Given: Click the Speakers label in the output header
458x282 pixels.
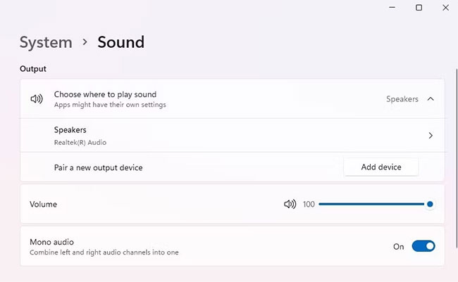Looking at the screenshot, I should (x=402, y=99).
